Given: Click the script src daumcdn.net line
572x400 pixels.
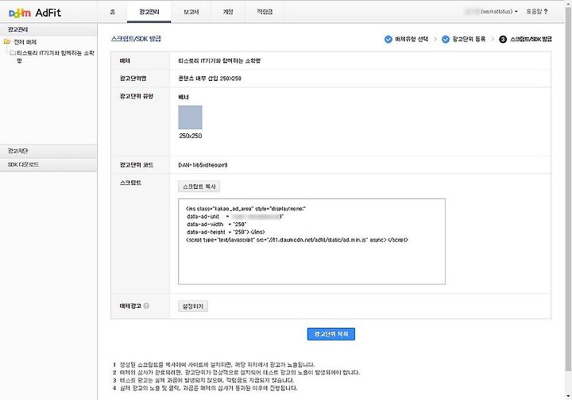Looking at the screenshot, I should (297, 240).
